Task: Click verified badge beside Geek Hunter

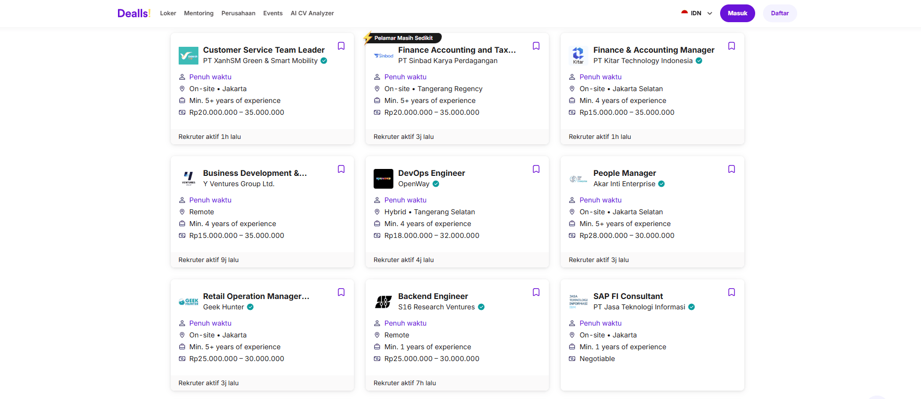Action: pos(250,307)
